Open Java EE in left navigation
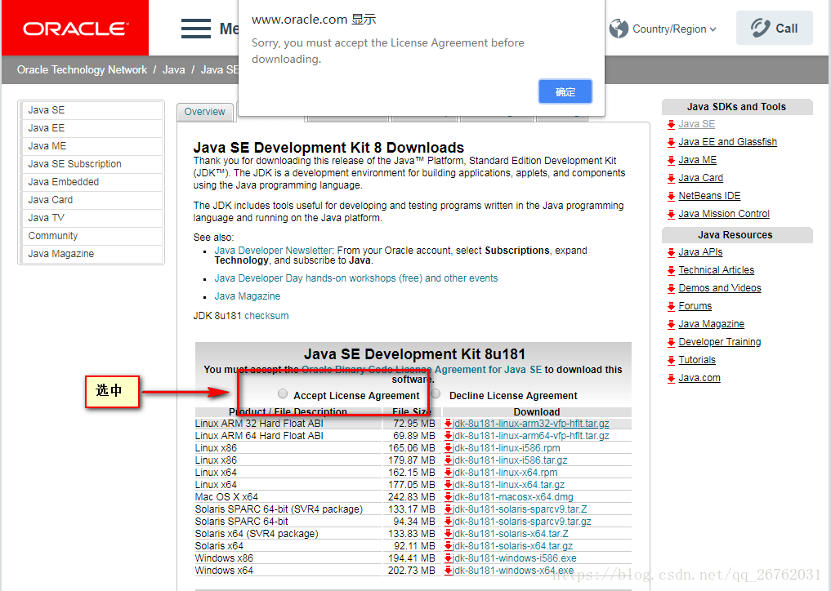The height and width of the screenshot is (591, 831). (x=92, y=128)
